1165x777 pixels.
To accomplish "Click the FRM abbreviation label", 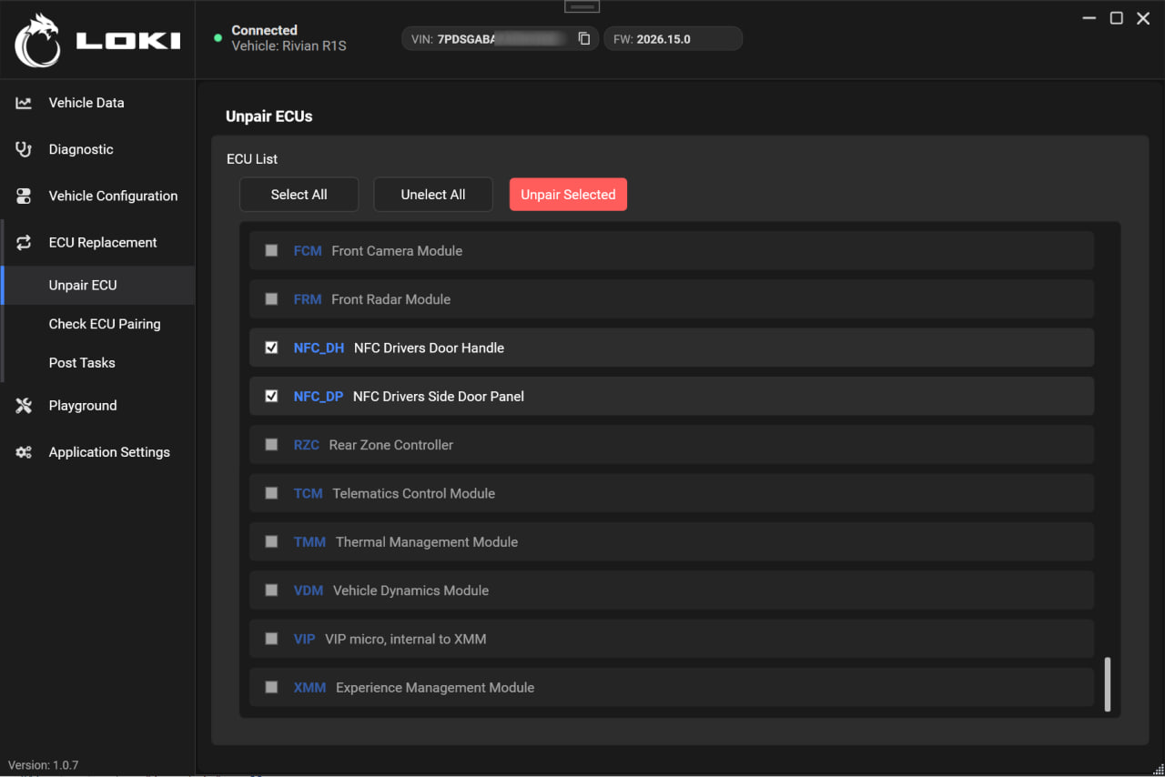I will coord(308,298).
